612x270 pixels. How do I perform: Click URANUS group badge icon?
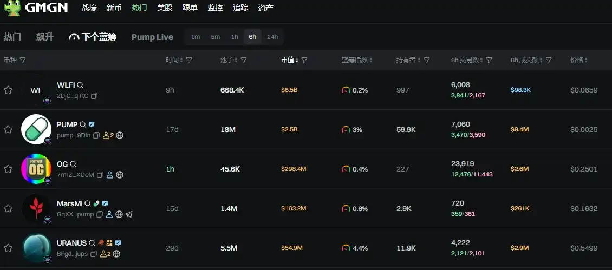tap(109, 243)
